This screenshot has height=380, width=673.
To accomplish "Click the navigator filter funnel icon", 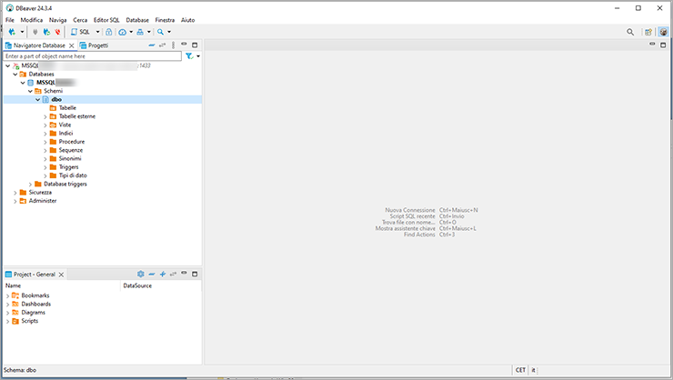I will [x=189, y=56].
